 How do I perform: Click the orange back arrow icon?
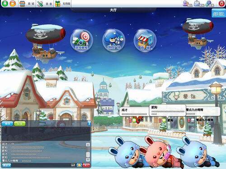coord(13,3)
